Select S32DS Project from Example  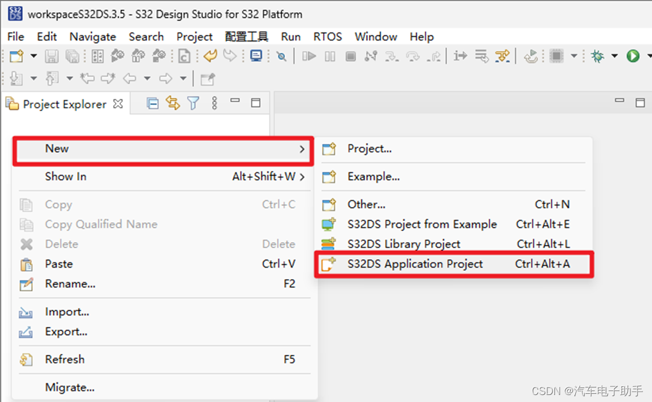[454, 225]
